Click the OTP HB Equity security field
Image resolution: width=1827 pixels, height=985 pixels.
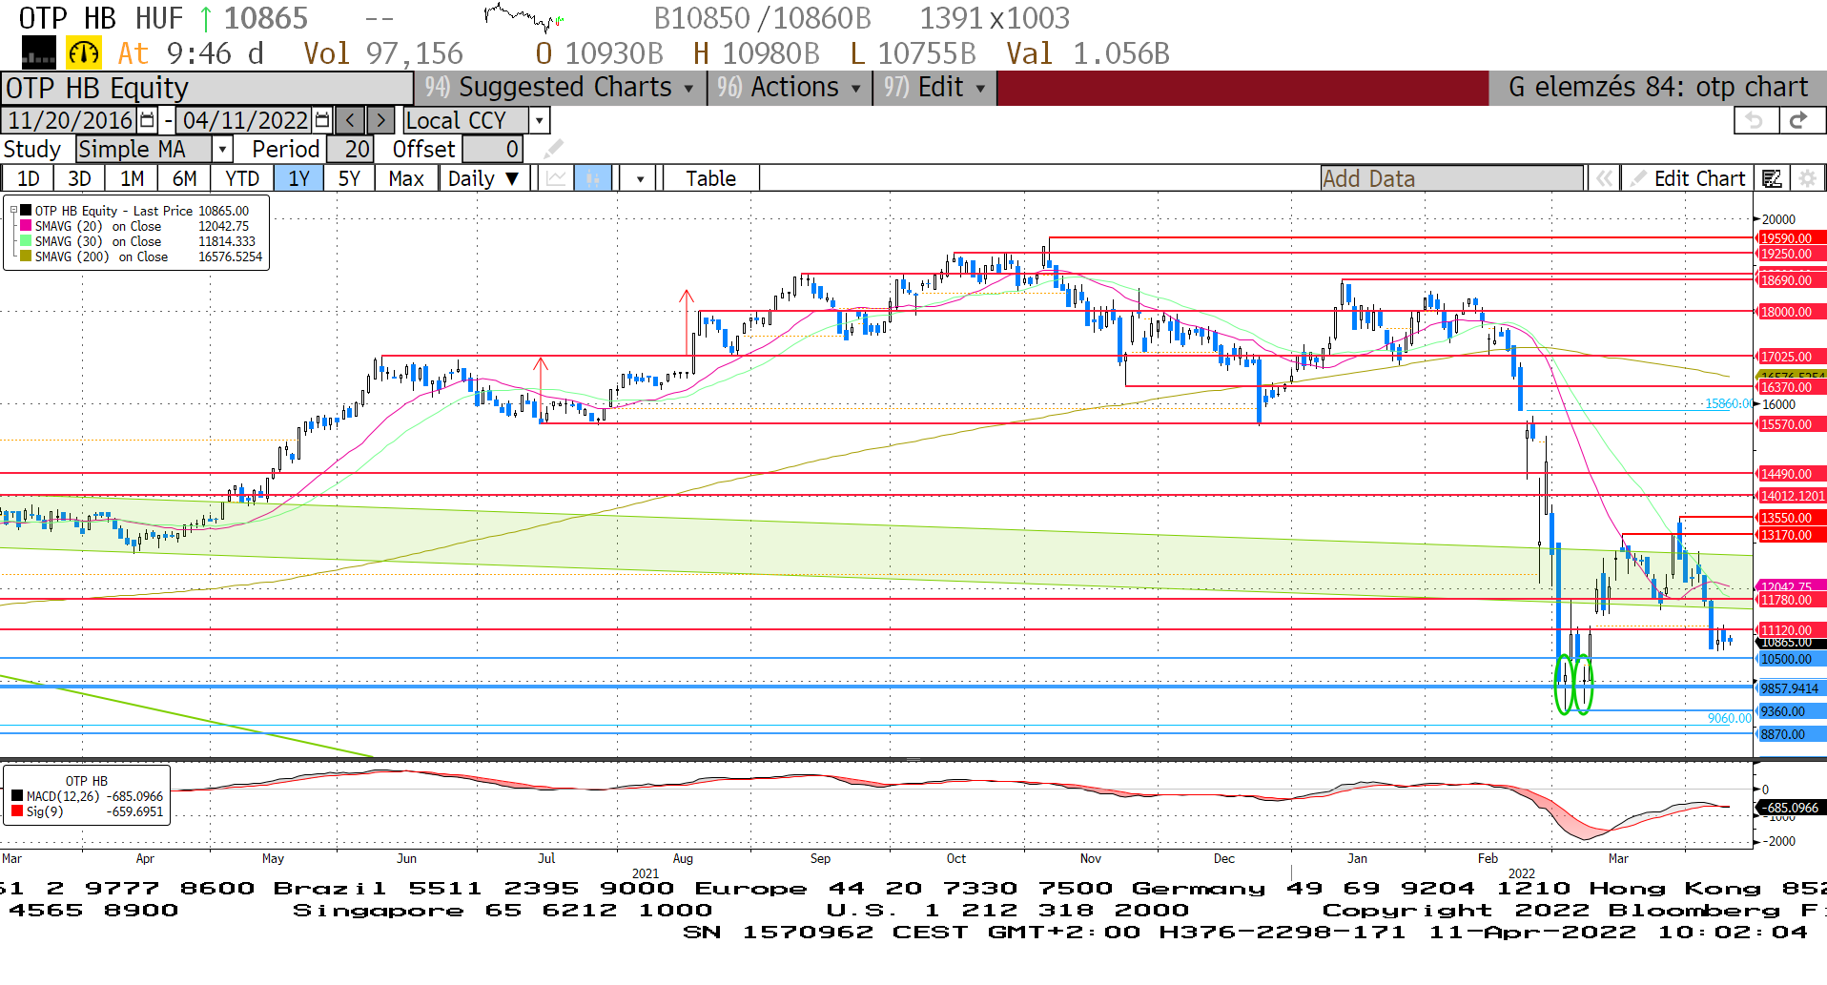click(206, 88)
